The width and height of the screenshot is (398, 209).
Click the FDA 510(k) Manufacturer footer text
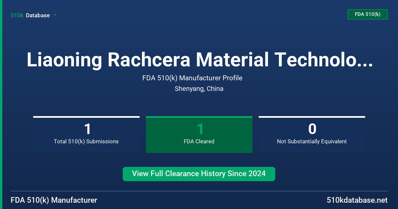54,200
